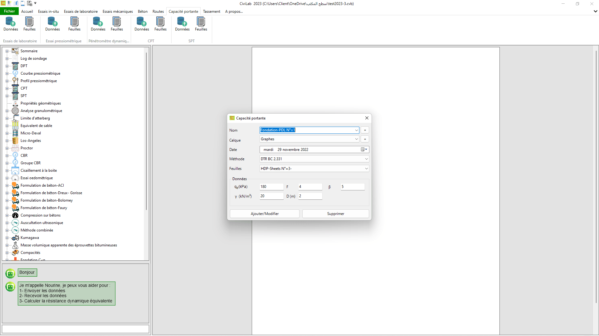
Task: Expand the Limite d'atterberg node
Action: [7, 118]
